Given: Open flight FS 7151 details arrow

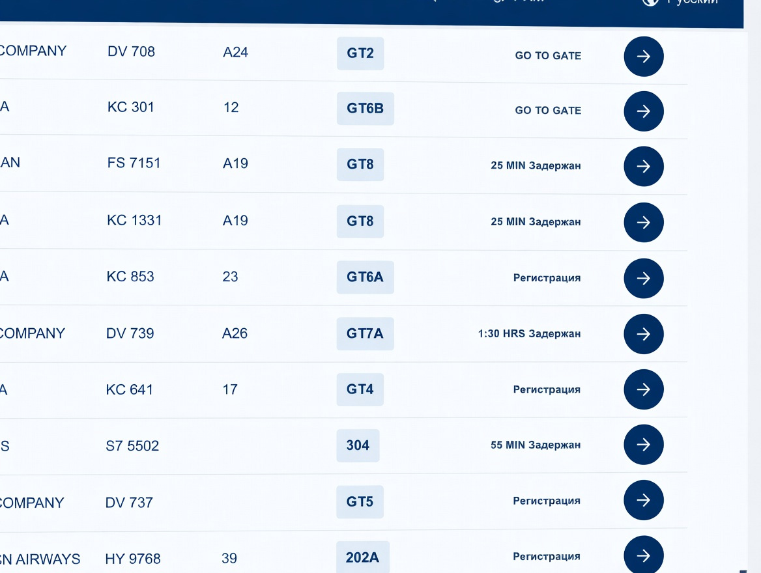Looking at the screenshot, I should point(643,167).
